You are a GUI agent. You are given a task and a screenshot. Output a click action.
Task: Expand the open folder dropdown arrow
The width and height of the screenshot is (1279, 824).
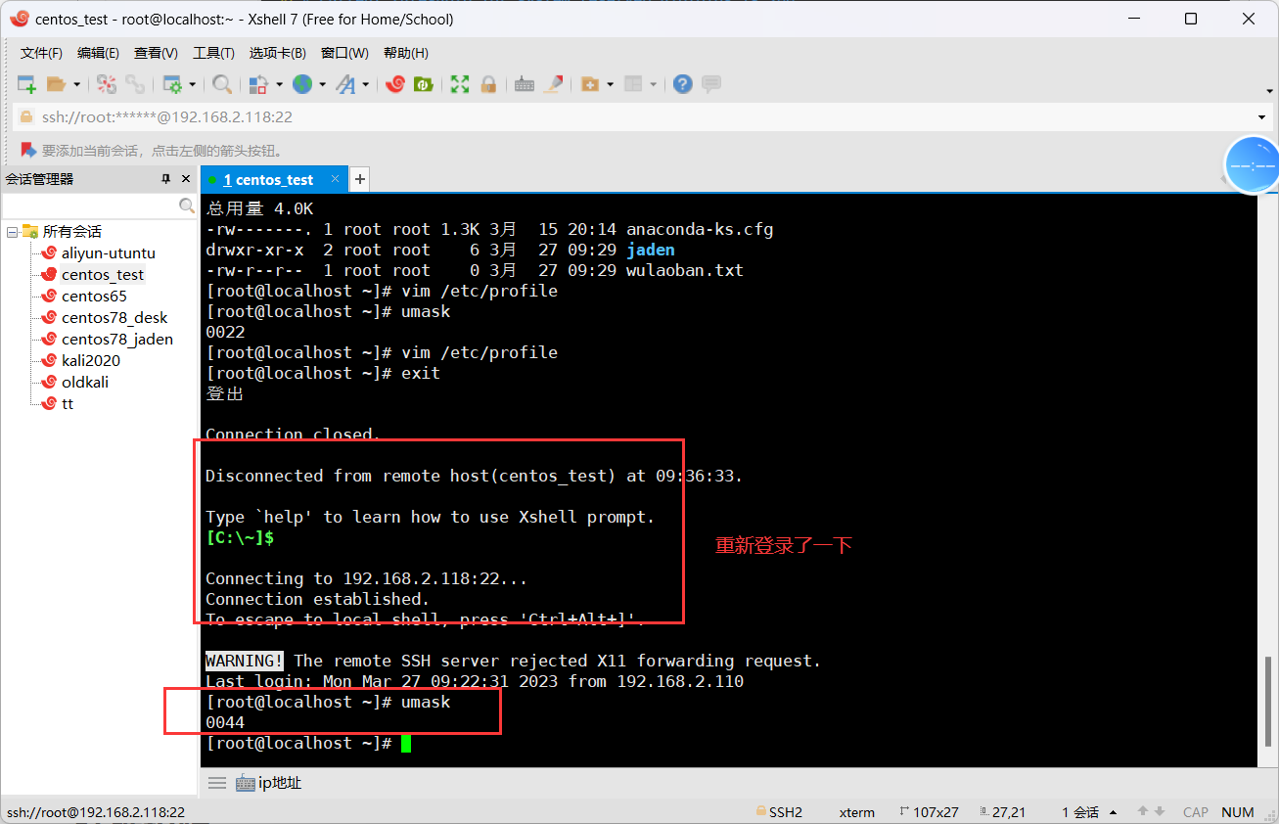click(76, 85)
